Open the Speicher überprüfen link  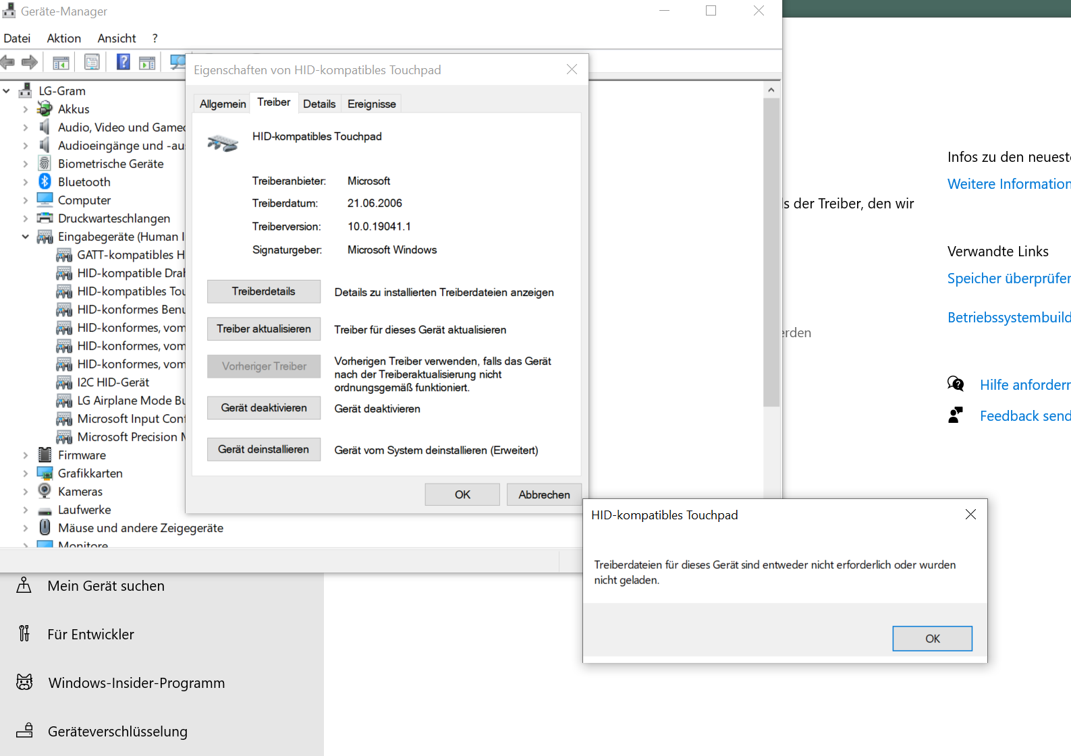pyautogui.click(x=1009, y=278)
